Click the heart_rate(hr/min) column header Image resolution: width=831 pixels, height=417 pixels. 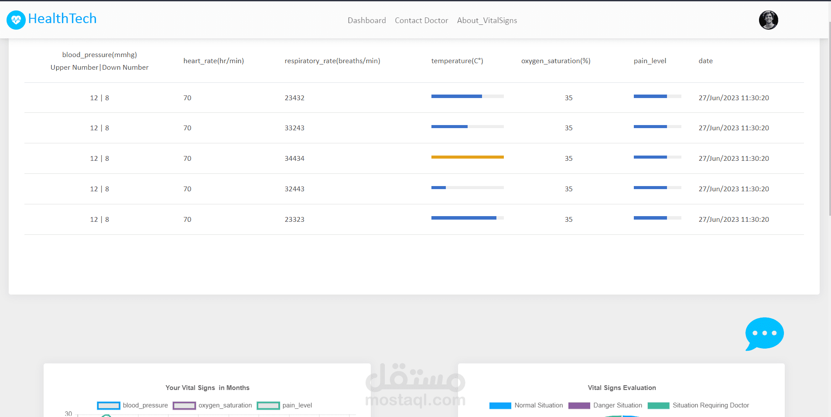pyautogui.click(x=213, y=61)
